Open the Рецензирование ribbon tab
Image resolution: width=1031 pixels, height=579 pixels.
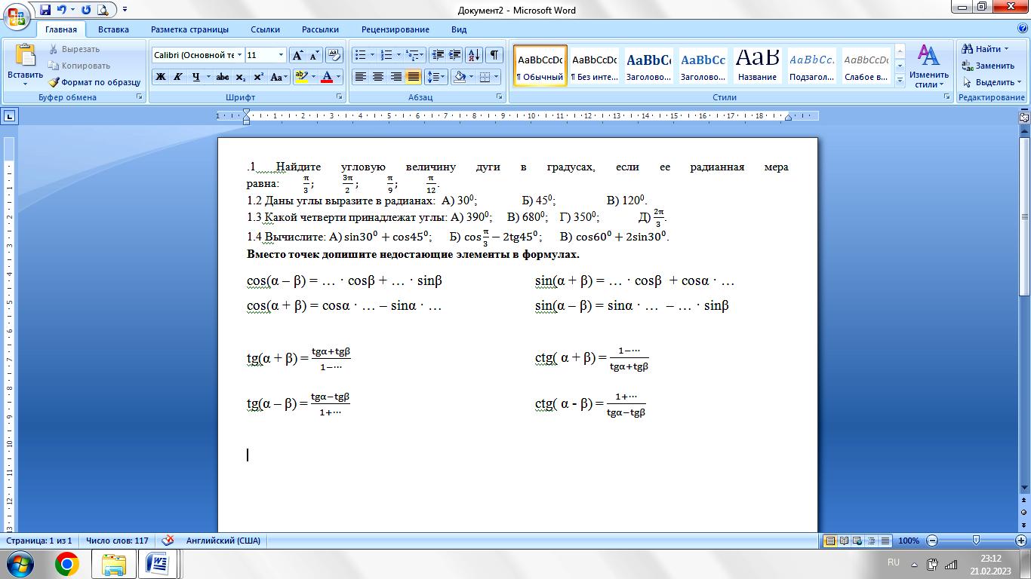395,29
